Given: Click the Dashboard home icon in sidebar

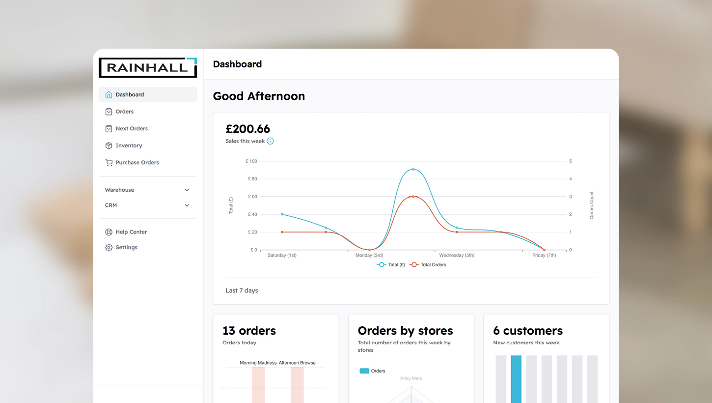Looking at the screenshot, I should tap(109, 95).
